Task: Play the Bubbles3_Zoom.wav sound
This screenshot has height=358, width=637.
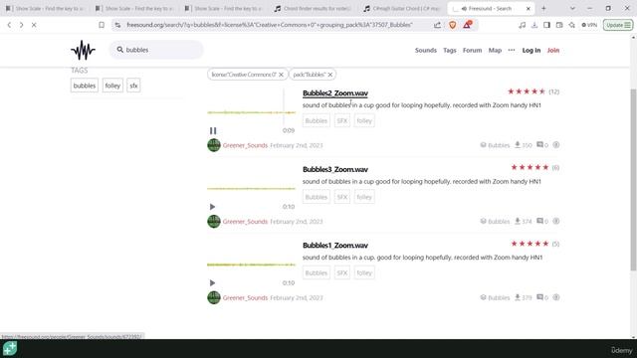Action: coord(212,207)
